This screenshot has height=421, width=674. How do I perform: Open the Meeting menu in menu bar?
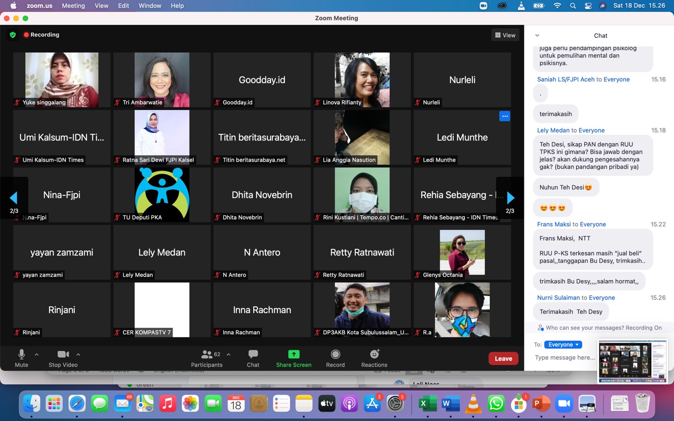coord(73,6)
